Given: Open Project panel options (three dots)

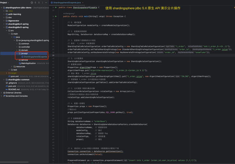Looking at the screenshot, I should point(43,3).
